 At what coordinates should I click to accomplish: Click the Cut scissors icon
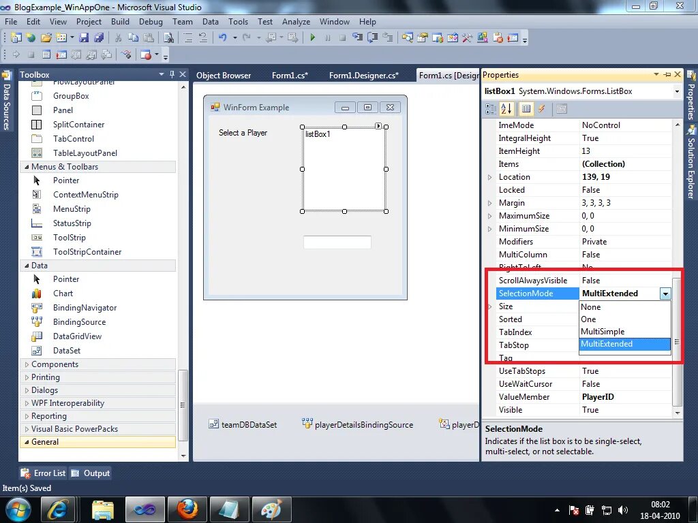click(118, 38)
